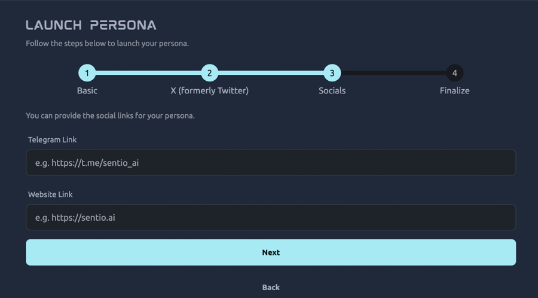Open the Basic step label
This screenshot has height=298, width=538.
point(87,91)
